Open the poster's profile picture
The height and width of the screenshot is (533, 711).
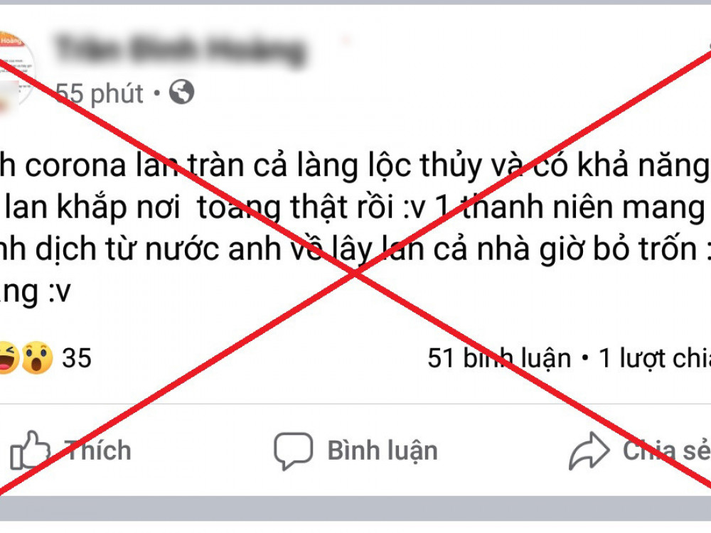tap(16, 70)
